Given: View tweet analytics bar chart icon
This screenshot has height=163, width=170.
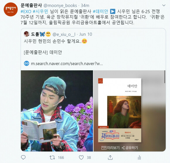Looking at the screenshot, I should (x=139, y=158).
